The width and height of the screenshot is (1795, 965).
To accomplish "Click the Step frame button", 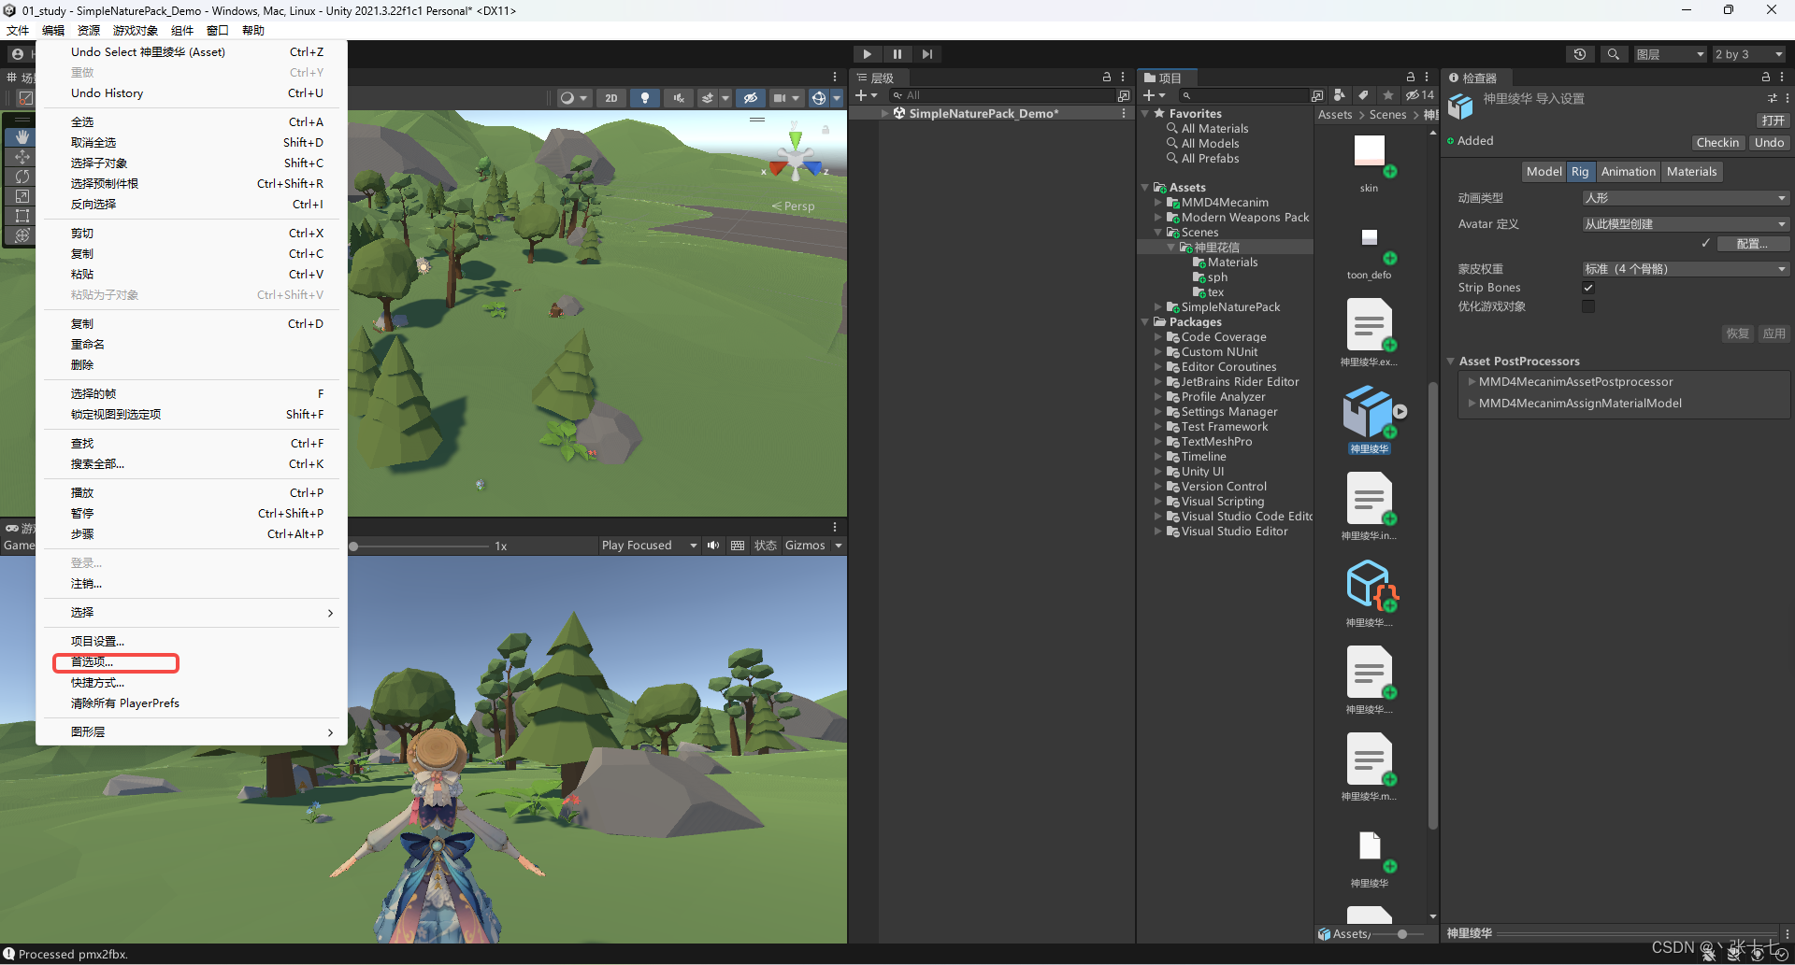I will (x=926, y=54).
